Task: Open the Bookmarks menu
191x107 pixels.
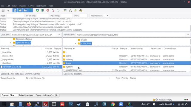Action: pyautogui.click(x=41, y=6)
